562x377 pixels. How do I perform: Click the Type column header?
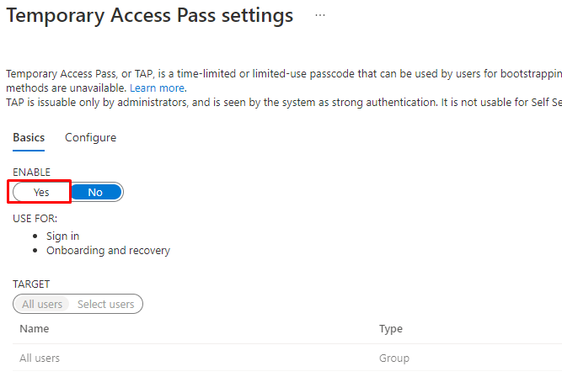coord(390,329)
